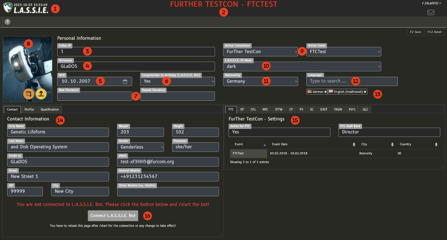Image resolution: width=447 pixels, height=240 pixels.
Task: Click the help question mark icon
Action: coord(8,22)
